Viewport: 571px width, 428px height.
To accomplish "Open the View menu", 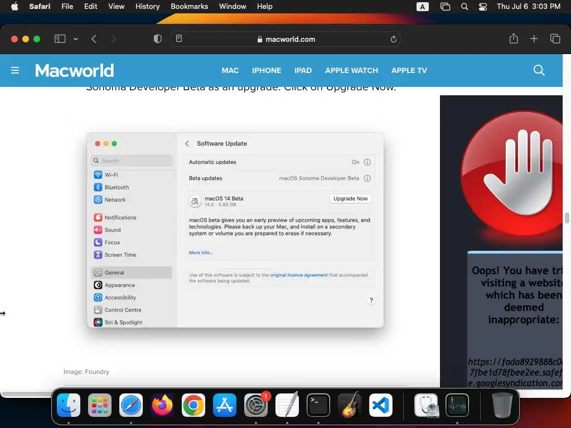I will pos(116,7).
